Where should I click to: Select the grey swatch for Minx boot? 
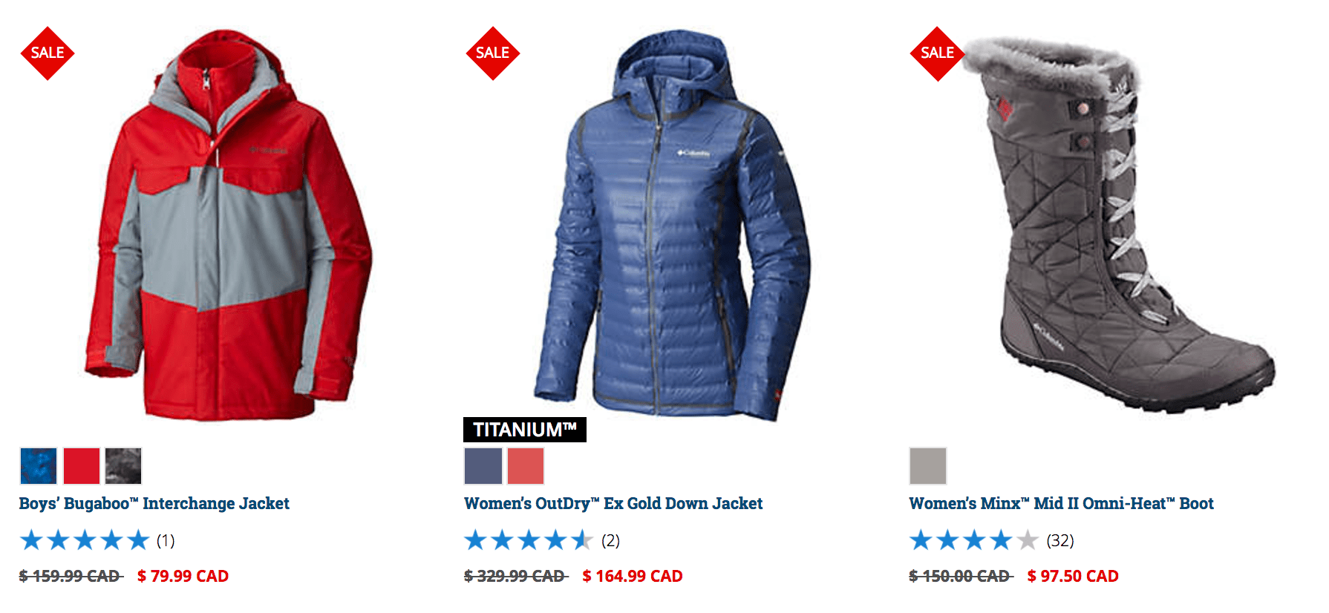pyautogui.click(x=928, y=466)
